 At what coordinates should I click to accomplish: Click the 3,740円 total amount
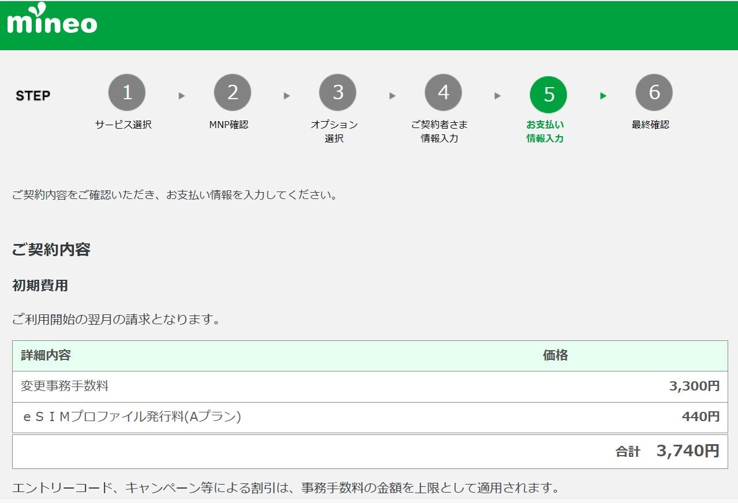point(688,451)
